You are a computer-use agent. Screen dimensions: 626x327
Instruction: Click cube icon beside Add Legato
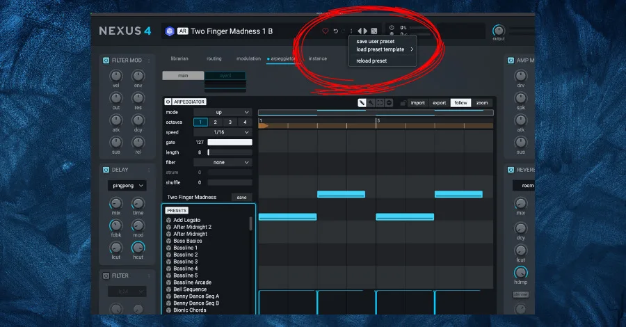168,220
